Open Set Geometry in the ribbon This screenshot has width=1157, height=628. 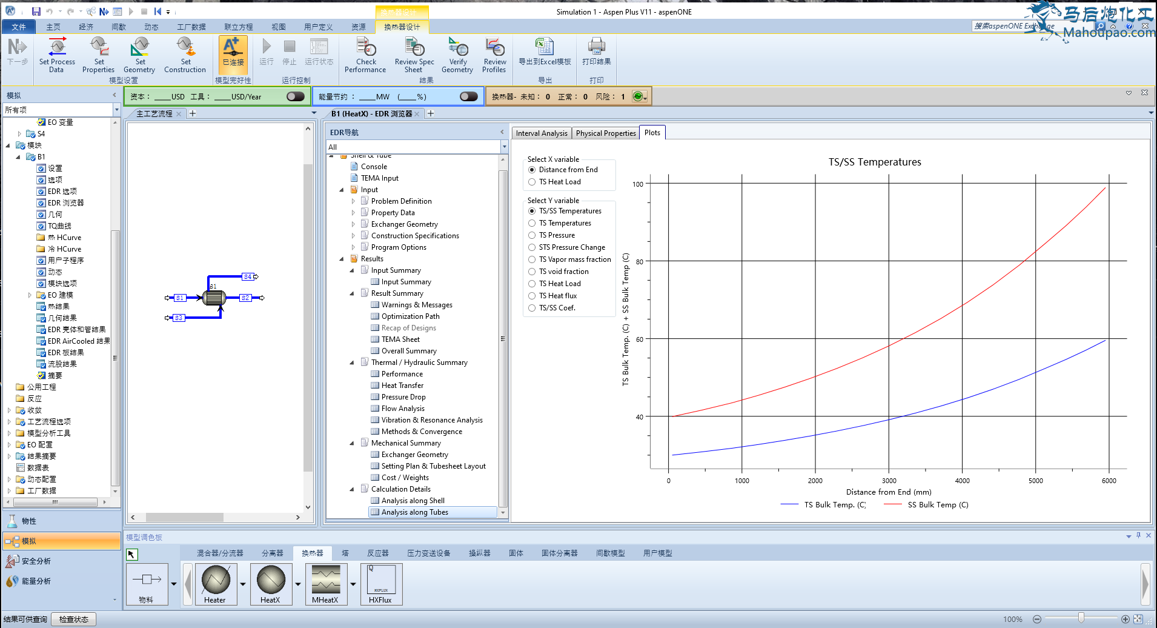pyautogui.click(x=139, y=47)
